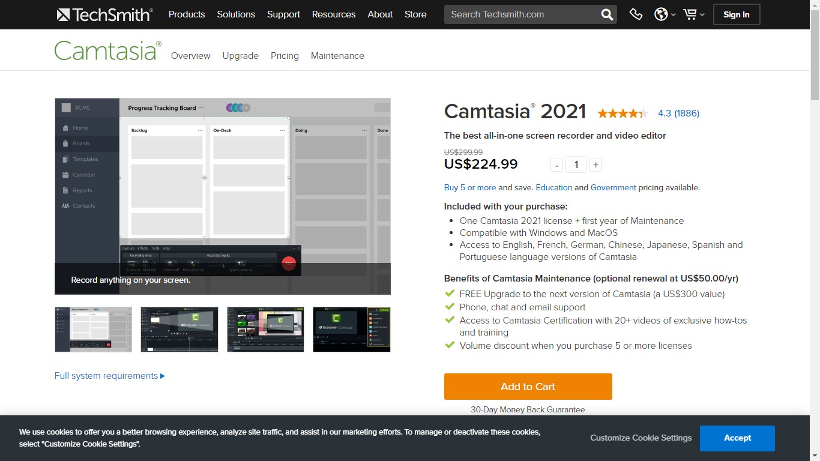
Task: Click the search magnifier icon
Action: click(607, 14)
